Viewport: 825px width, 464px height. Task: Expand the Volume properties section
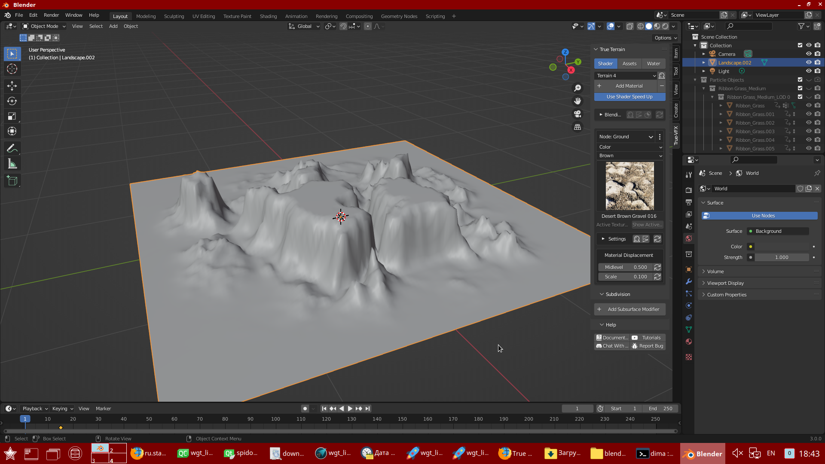pyautogui.click(x=715, y=272)
